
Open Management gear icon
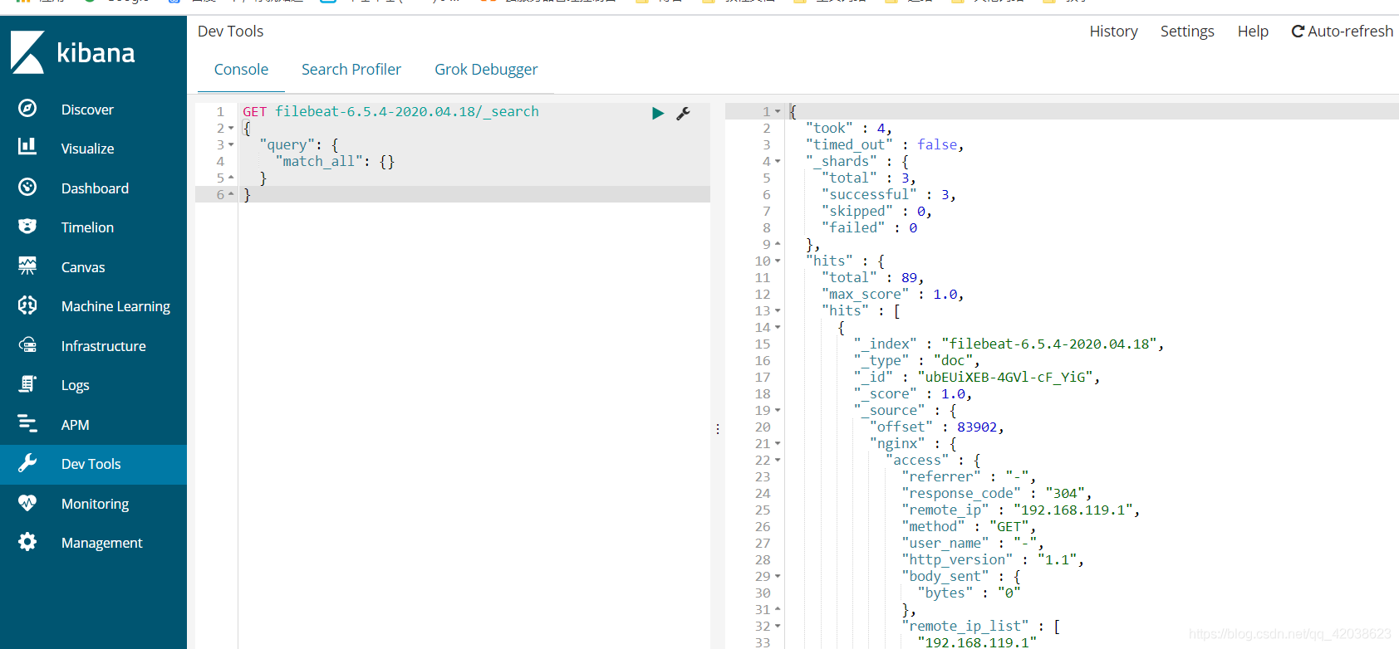27,542
